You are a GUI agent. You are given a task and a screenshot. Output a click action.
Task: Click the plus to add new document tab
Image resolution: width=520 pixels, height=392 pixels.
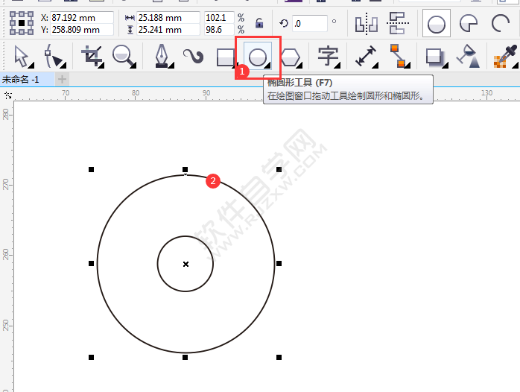62,79
